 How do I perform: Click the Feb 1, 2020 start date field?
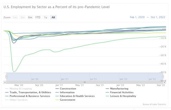coord(137,17)
